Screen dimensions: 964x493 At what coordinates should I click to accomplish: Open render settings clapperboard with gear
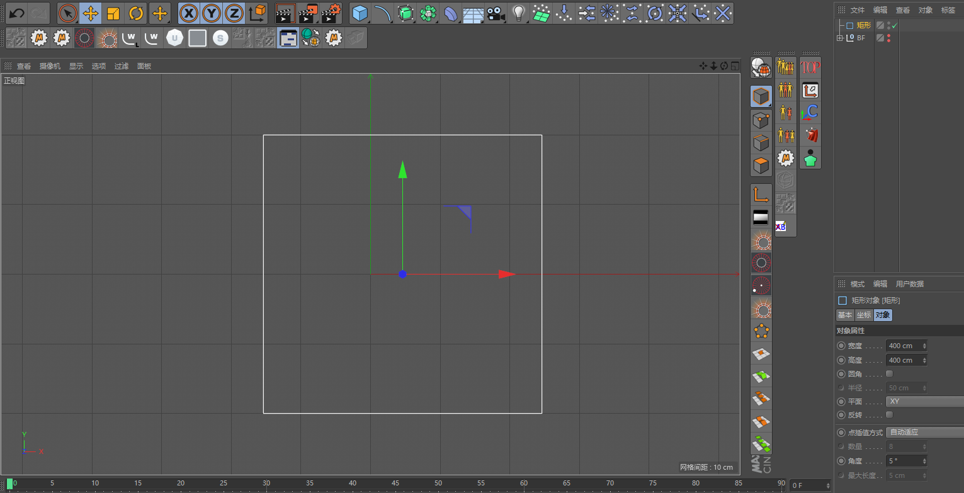pyautogui.click(x=331, y=13)
